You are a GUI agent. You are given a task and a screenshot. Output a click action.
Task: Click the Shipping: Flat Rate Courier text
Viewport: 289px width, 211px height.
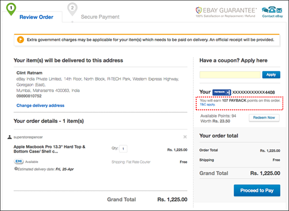click(x=131, y=162)
